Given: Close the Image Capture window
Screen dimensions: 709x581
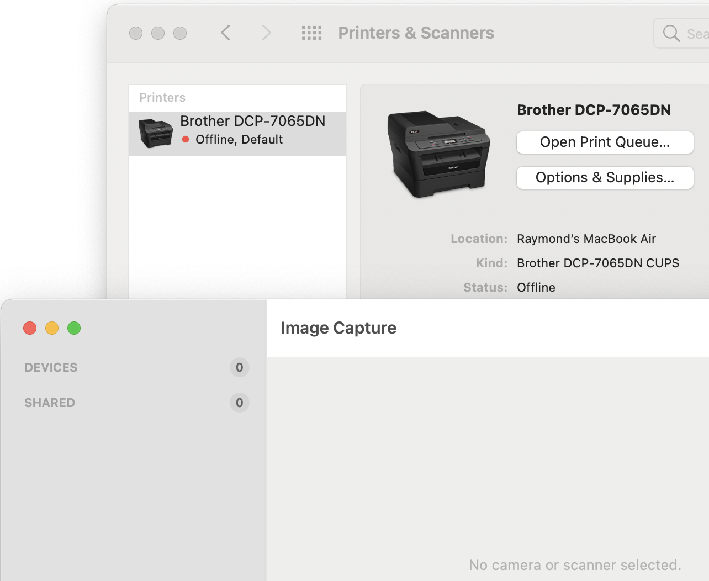Looking at the screenshot, I should (x=30, y=328).
